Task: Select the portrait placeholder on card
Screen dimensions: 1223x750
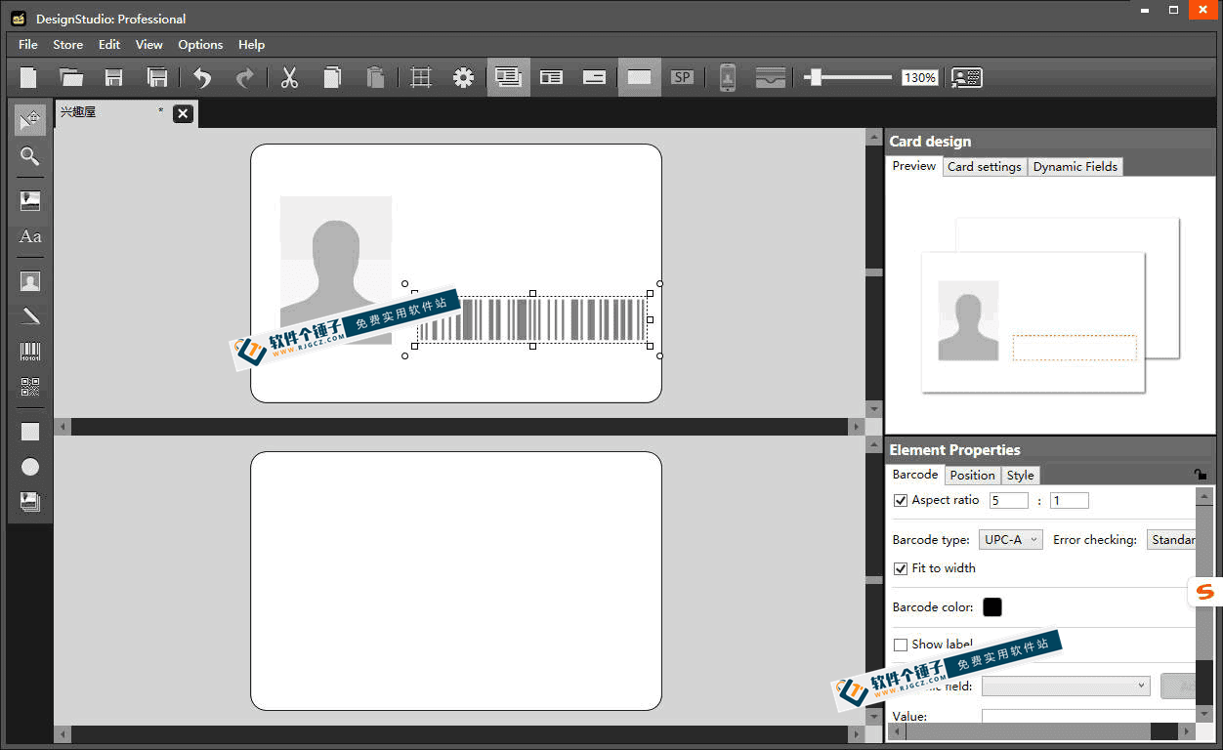Action: (x=336, y=269)
